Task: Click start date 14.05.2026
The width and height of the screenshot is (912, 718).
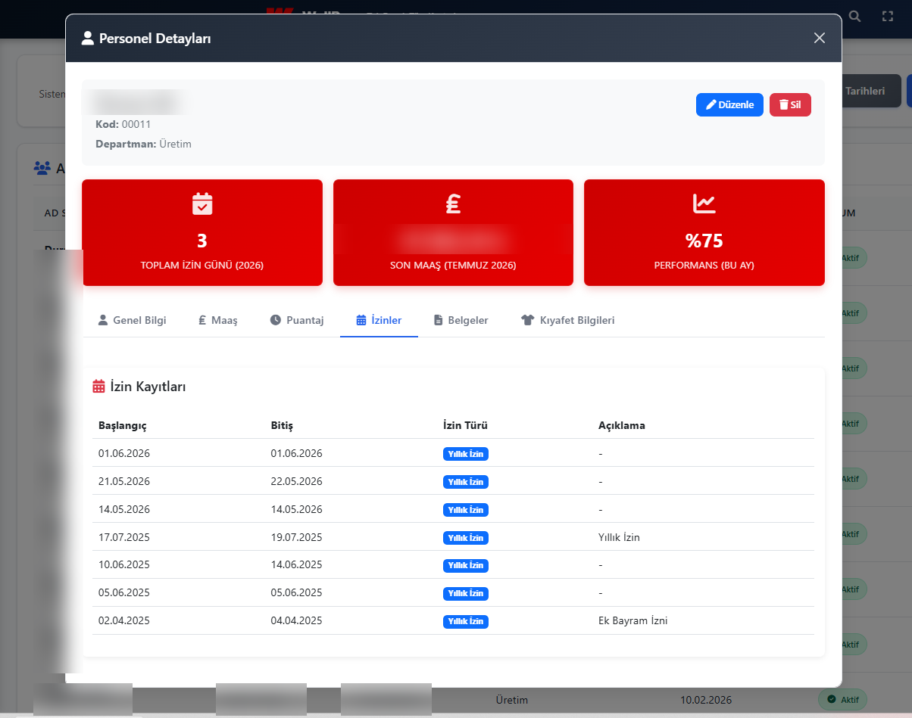Action: pyautogui.click(x=124, y=509)
